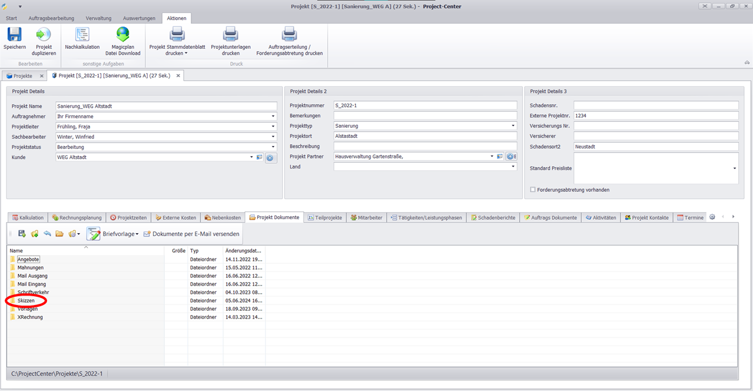Open Nachkalkulation from the ribbon

point(82,35)
